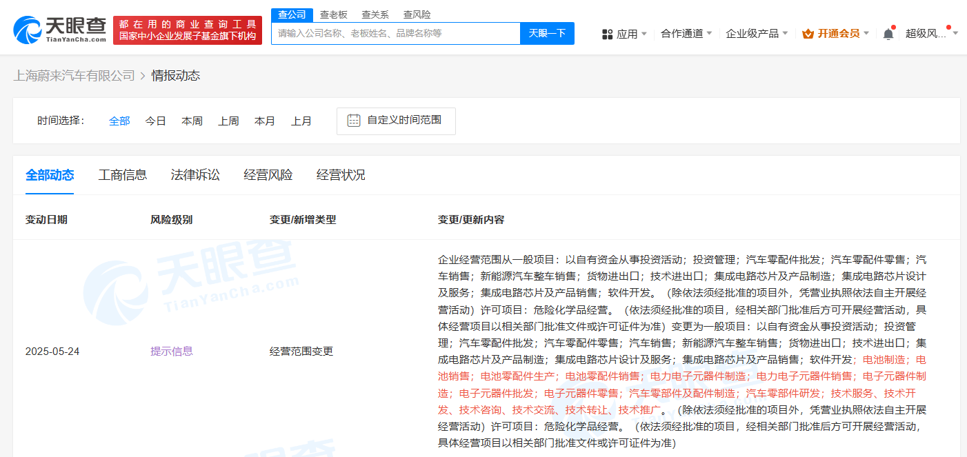
Task: Select the 今日 time filter
Action: pyautogui.click(x=156, y=121)
